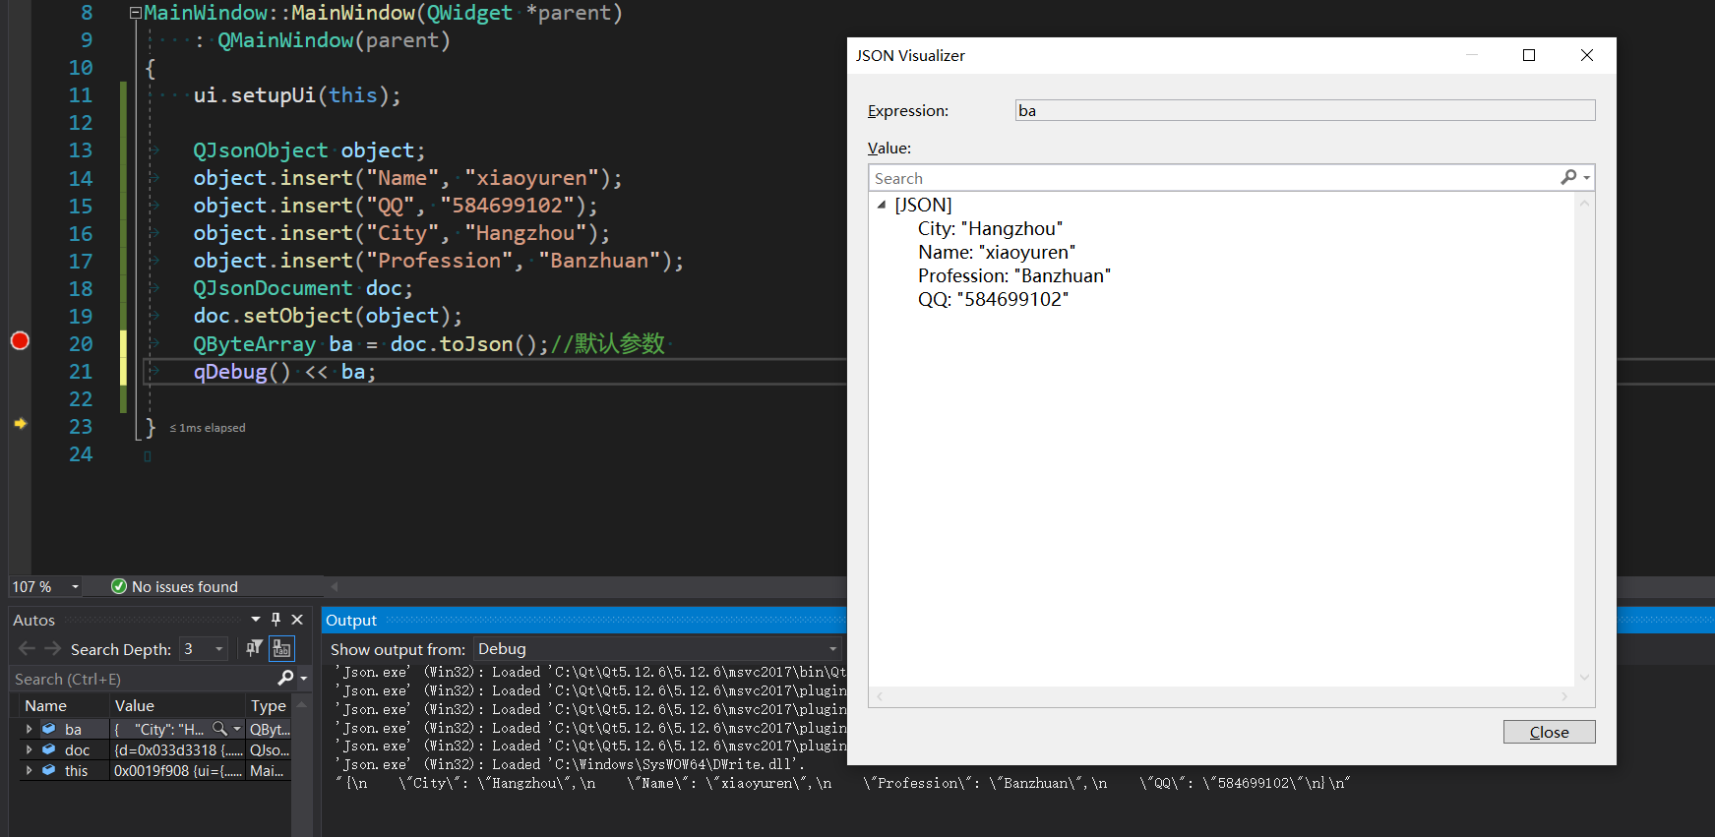Screen dimensions: 1715x837
Task: Click 'toJson' on code line 20
Action: tap(476, 344)
